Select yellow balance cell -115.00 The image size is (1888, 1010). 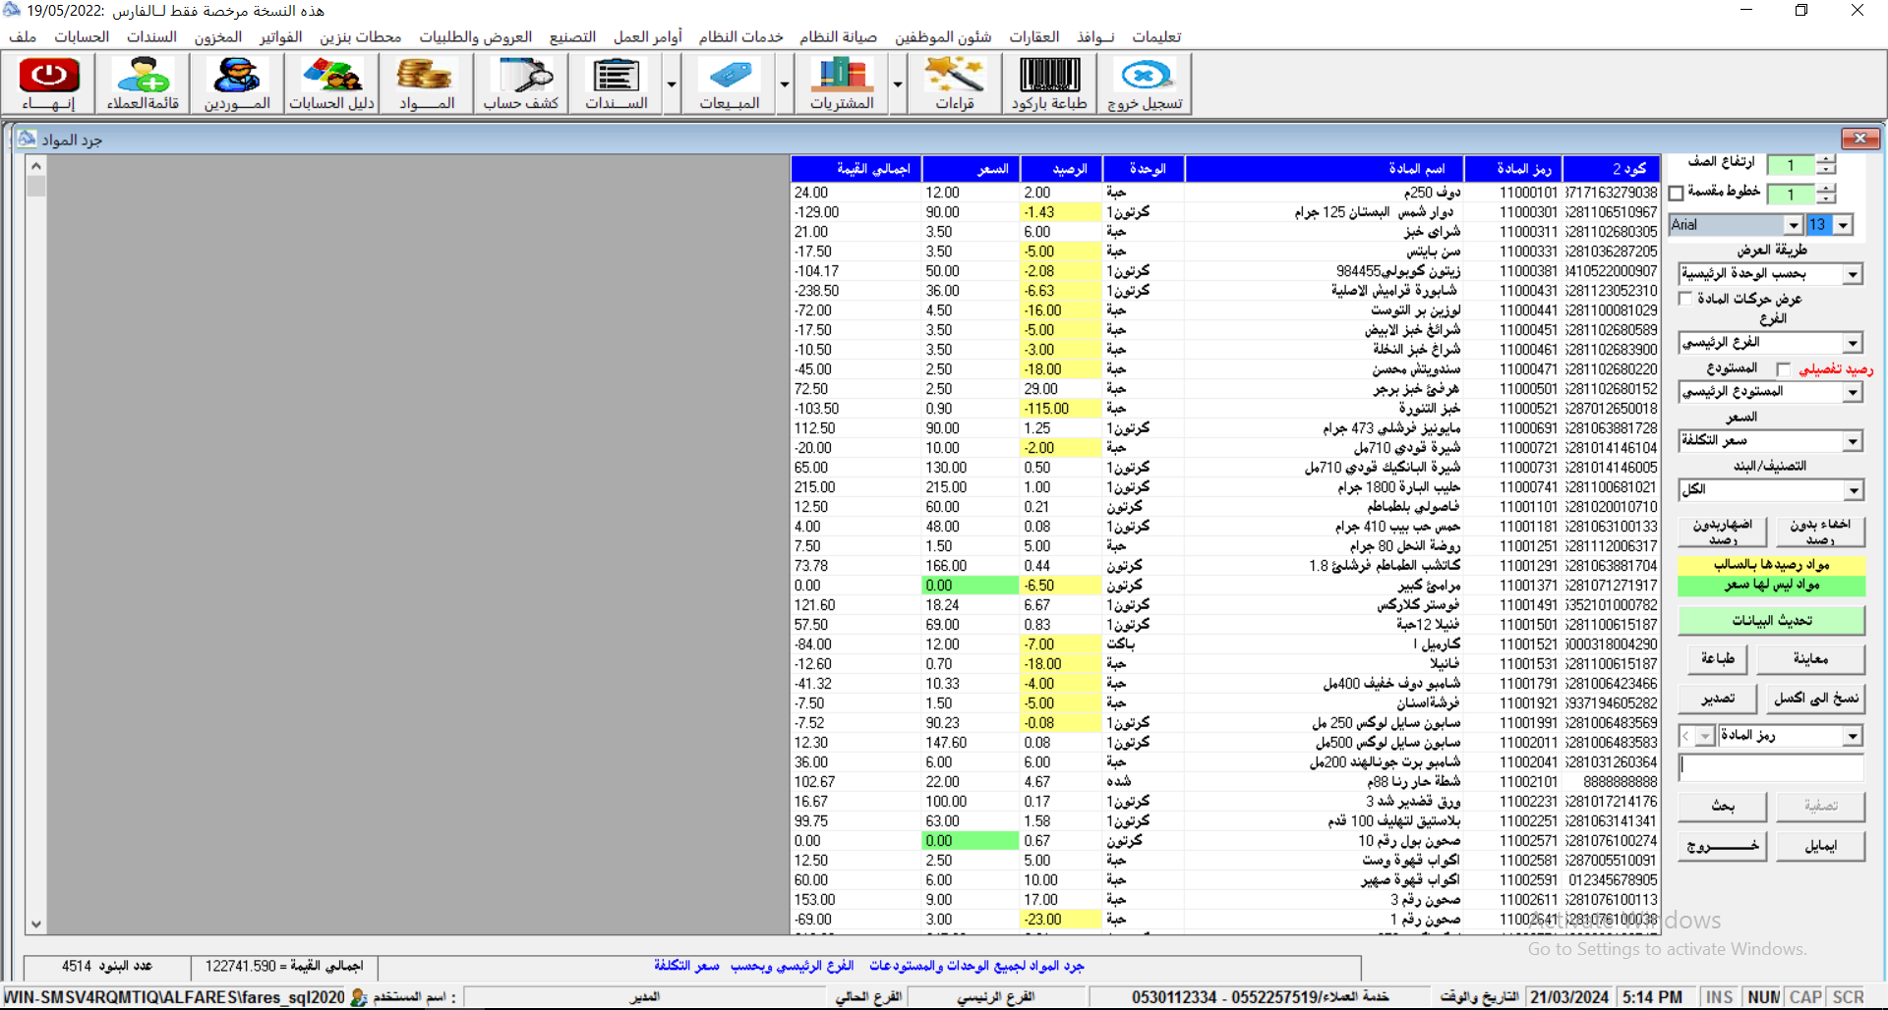1061,409
